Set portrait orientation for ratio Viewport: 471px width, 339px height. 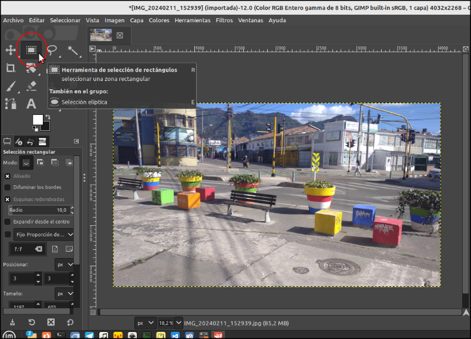point(55,249)
